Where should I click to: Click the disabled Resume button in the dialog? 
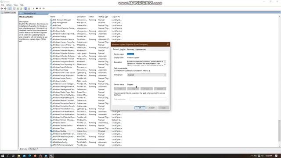click(x=160, y=89)
